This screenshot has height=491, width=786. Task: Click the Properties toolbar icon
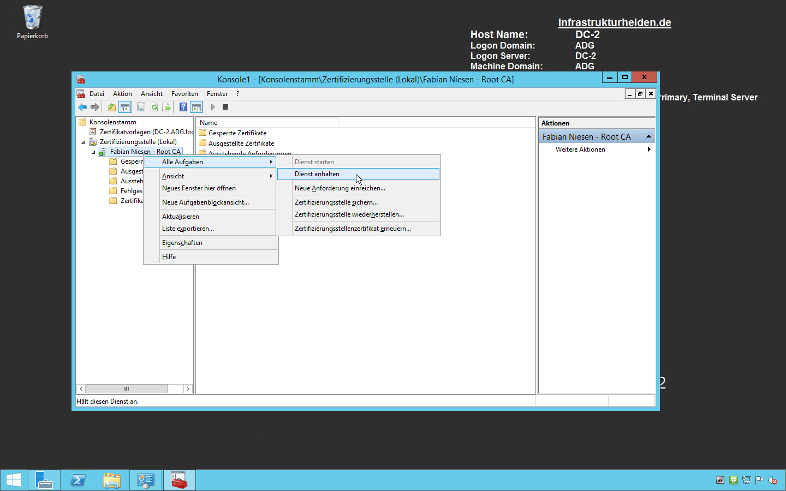coord(141,107)
